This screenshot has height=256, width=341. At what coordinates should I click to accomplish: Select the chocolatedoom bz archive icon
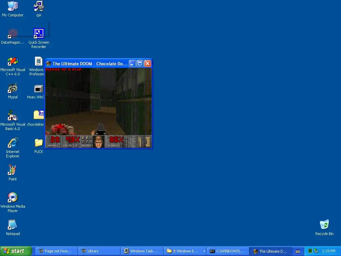[36, 118]
